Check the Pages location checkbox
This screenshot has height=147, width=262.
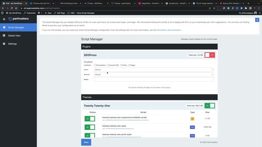tap(129, 65)
